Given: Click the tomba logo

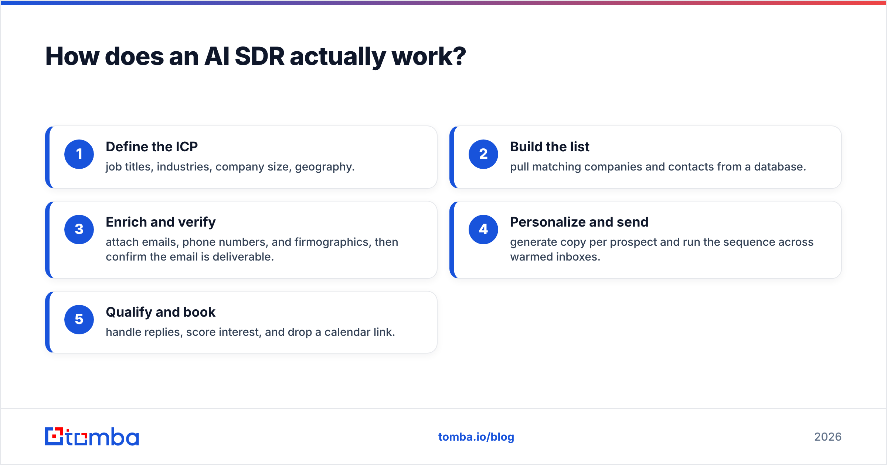Looking at the screenshot, I should point(92,437).
